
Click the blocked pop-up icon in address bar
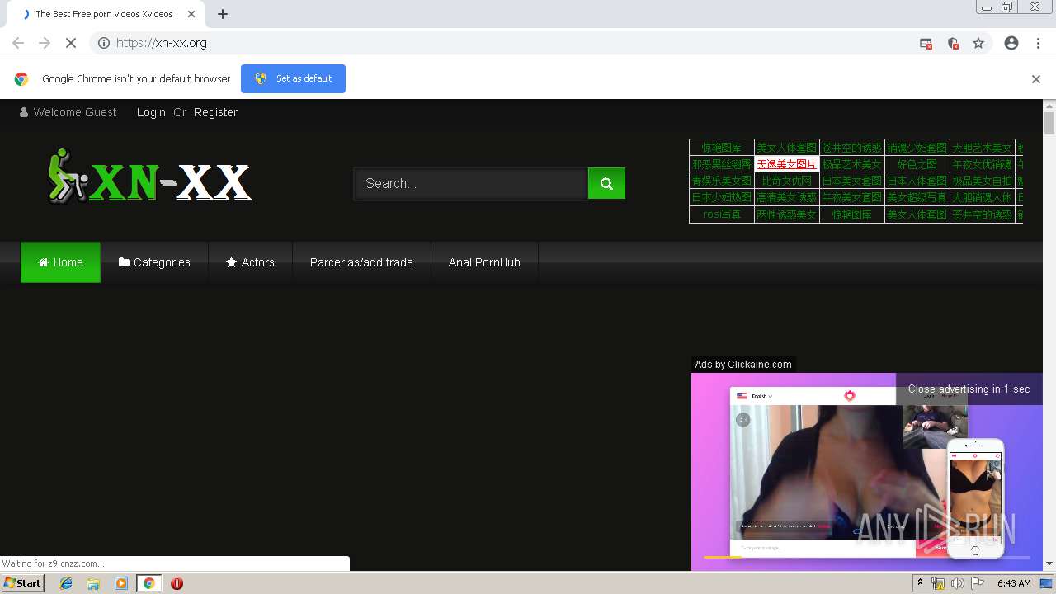click(926, 43)
